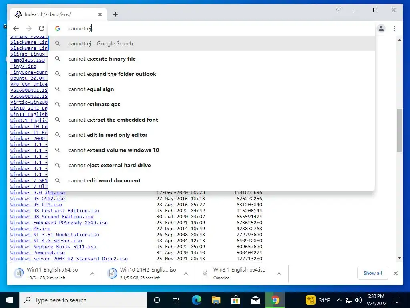
Task: Click the Win8.1_English_x64.iso file icon
Action: pyautogui.click(x=205, y=274)
